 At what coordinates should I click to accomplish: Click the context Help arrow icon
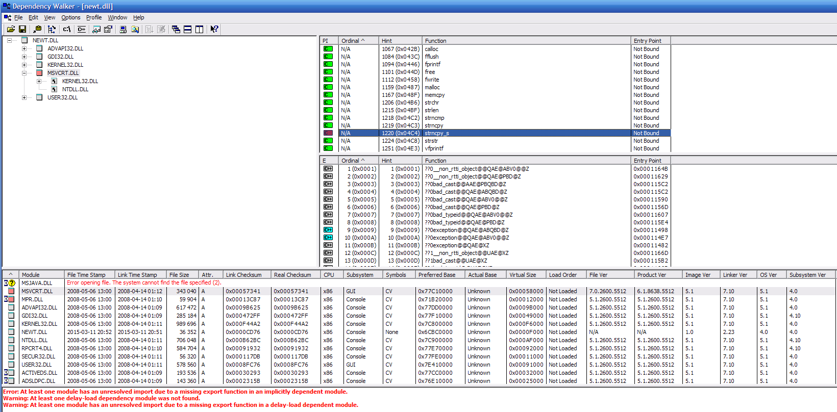214,30
